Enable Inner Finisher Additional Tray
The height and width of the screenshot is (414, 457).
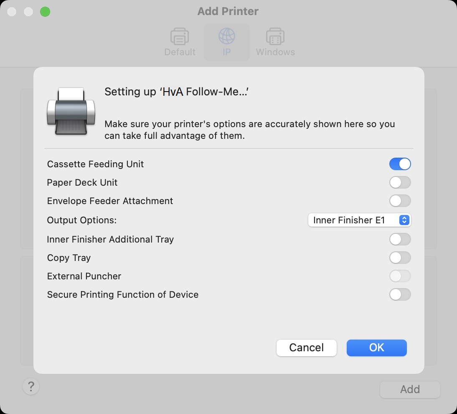400,239
